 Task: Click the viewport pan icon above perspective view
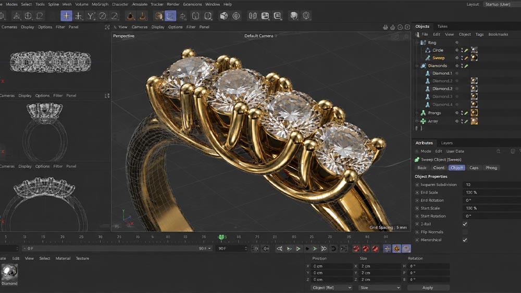tap(386, 27)
